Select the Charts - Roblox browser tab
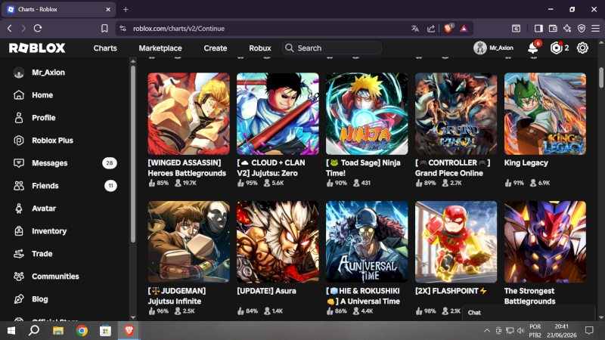 point(58,9)
